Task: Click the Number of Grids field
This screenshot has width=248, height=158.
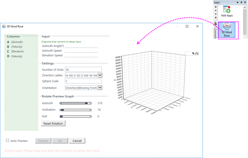Action: [83, 69]
